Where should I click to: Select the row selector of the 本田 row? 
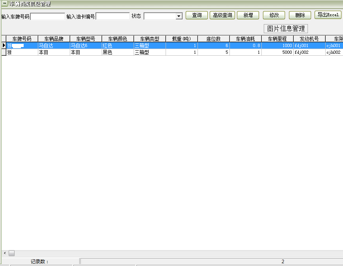point(4,52)
